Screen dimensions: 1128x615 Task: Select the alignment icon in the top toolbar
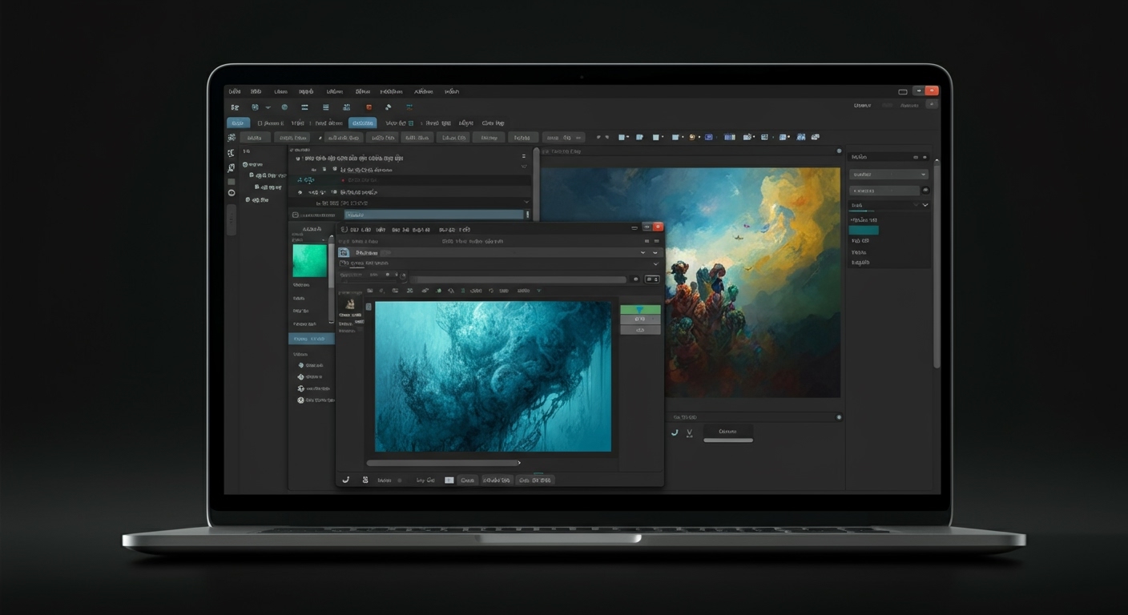(305, 106)
